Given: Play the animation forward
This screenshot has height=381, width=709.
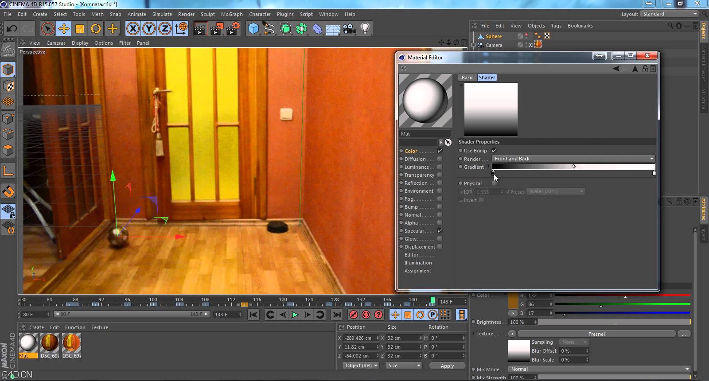Looking at the screenshot, I should [295, 315].
